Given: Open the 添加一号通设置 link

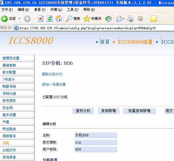Looking at the screenshot, I should tap(54, 85).
